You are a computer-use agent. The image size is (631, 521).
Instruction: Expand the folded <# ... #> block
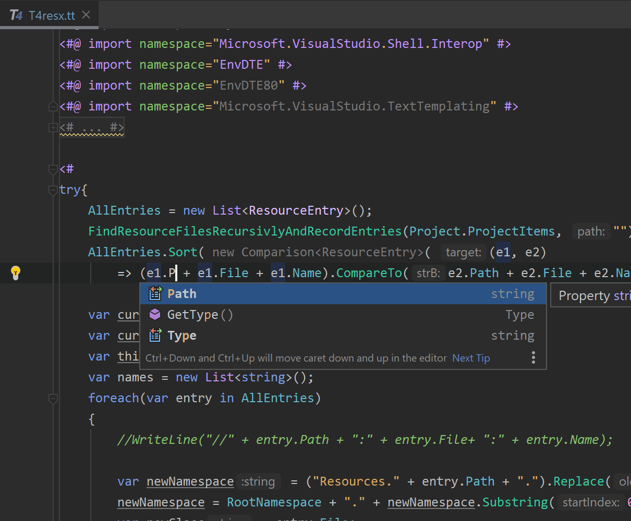[53, 127]
